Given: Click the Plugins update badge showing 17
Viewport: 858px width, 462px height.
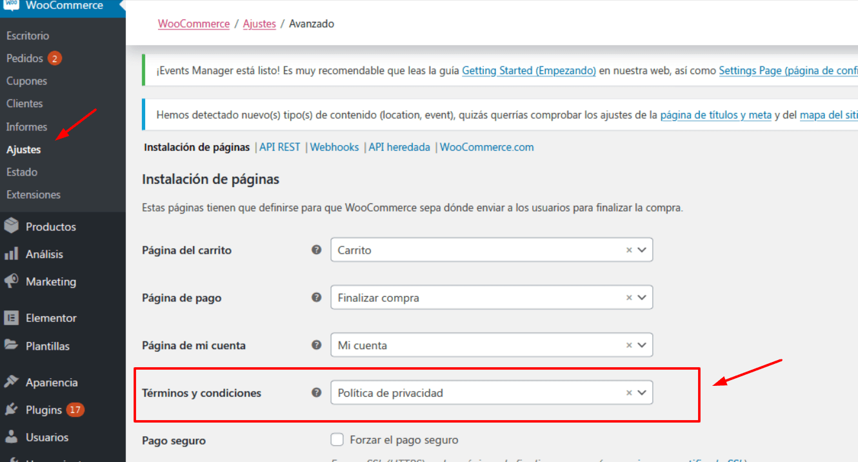Looking at the screenshot, I should [x=75, y=410].
